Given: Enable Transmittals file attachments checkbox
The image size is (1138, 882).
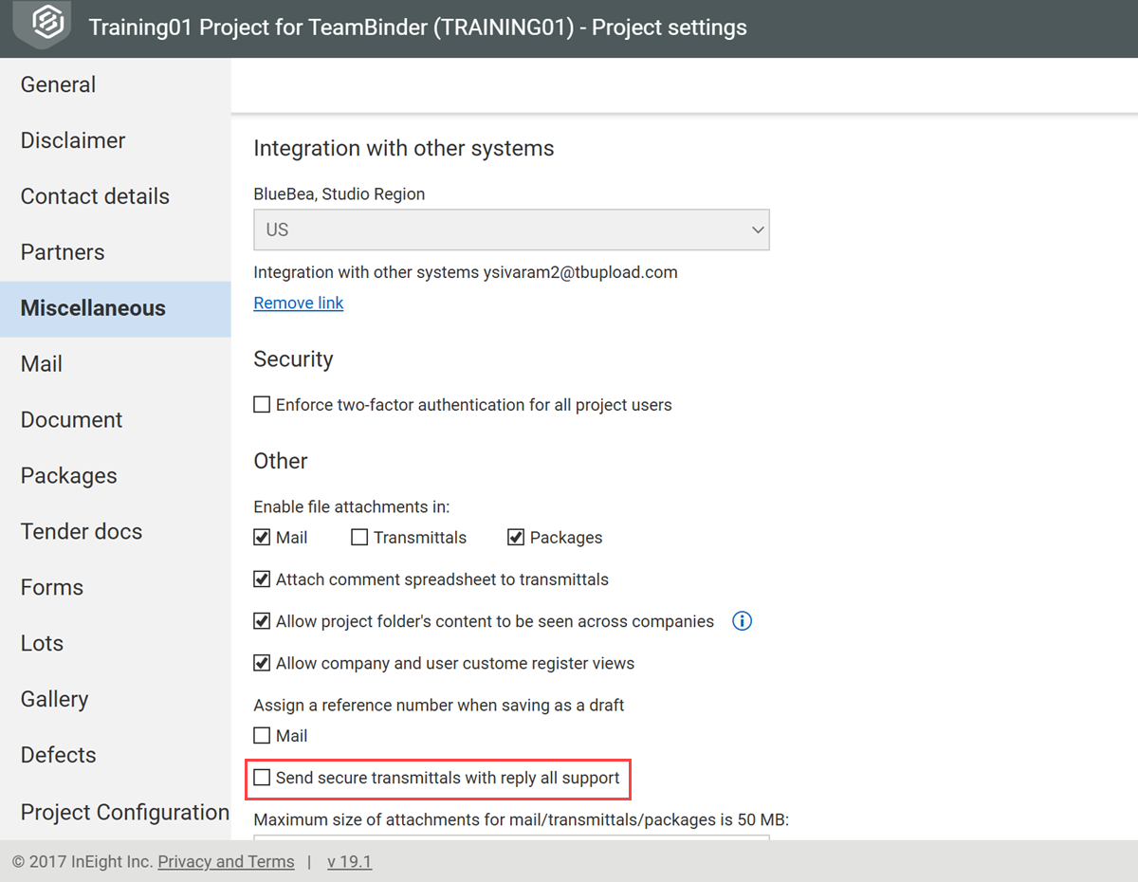Looking at the screenshot, I should pos(359,538).
